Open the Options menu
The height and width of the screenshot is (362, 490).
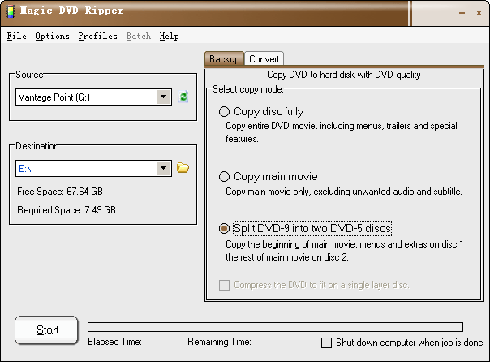[52, 37]
